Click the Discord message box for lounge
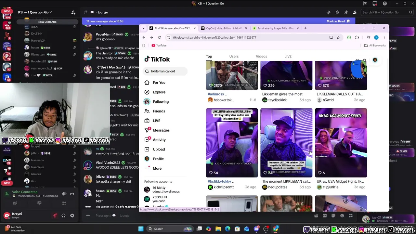Viewport: 416px width, 234px height. 201,215
